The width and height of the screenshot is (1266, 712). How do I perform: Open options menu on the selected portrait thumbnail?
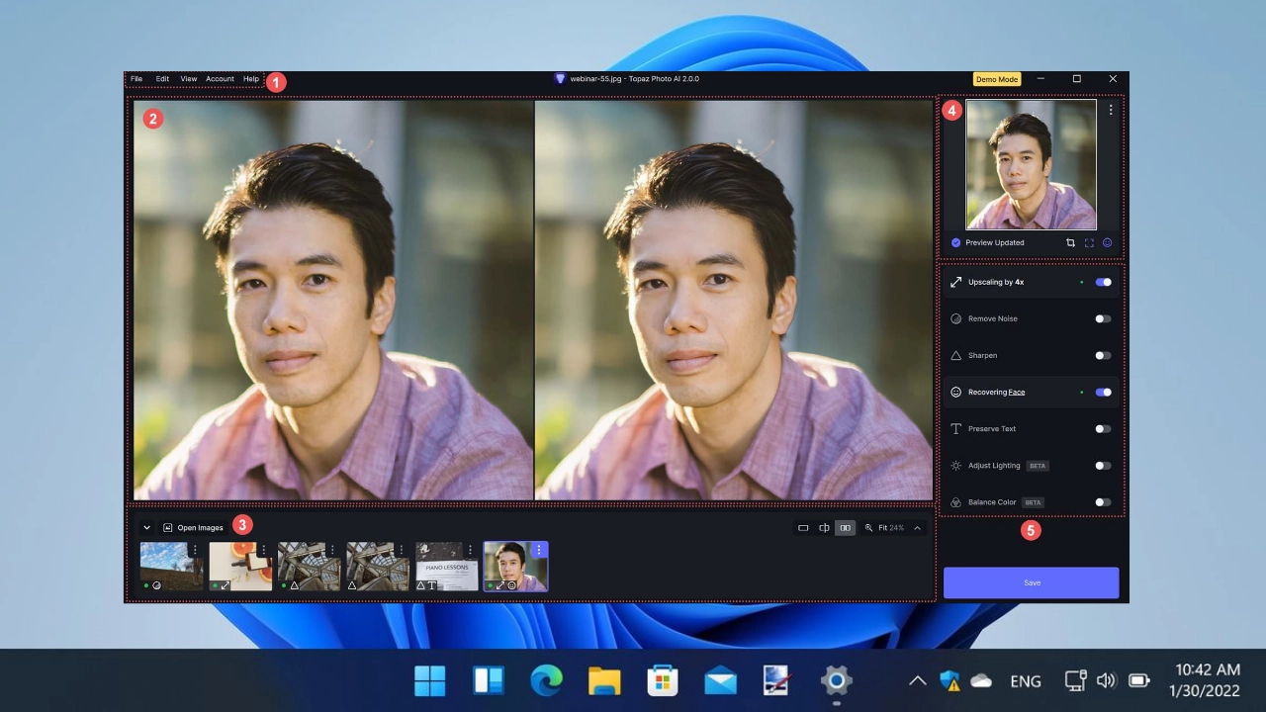[x=539, y=550]
